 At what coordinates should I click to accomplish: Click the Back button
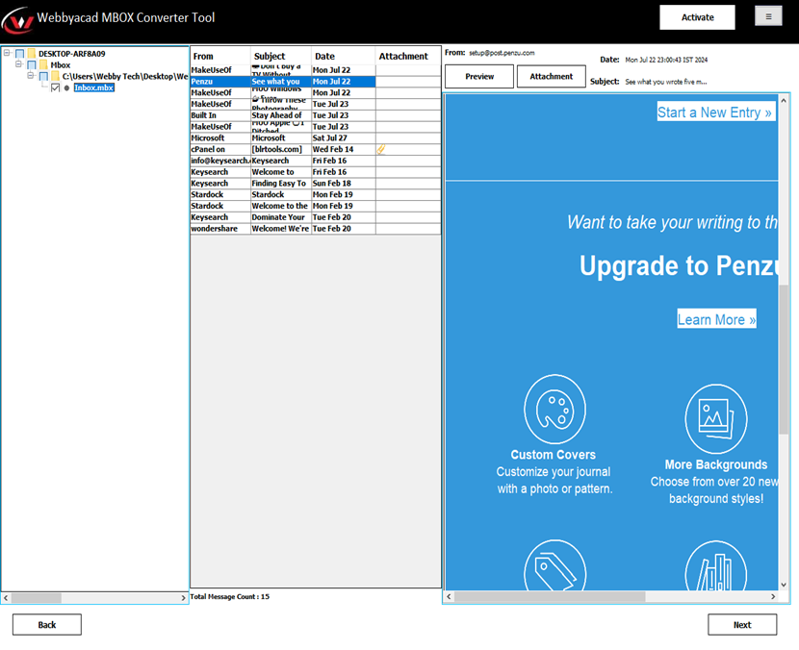[47, 625]
